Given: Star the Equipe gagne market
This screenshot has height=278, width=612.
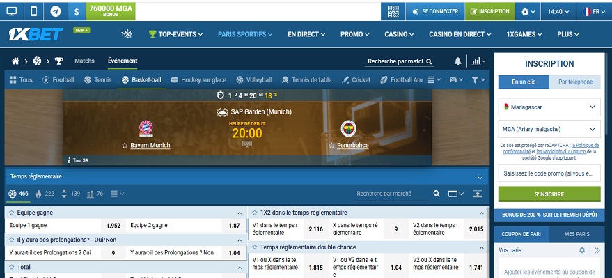Looking at the screenshot, I should click(12, 213).
